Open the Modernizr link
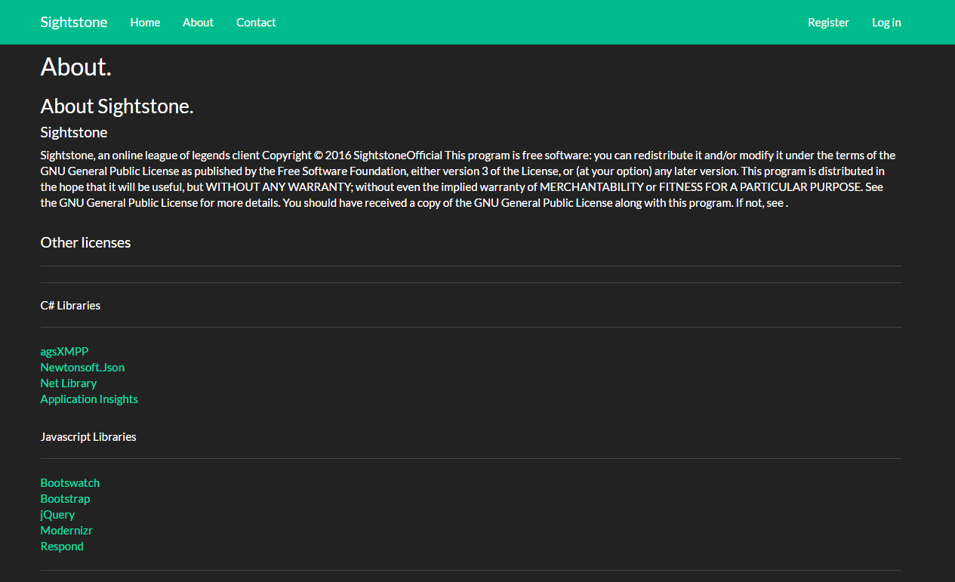 66,530
